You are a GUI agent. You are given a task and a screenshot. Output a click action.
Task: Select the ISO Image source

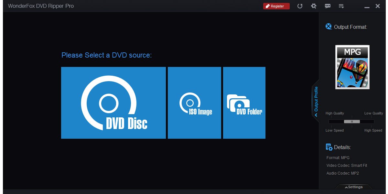coord(194,102)
